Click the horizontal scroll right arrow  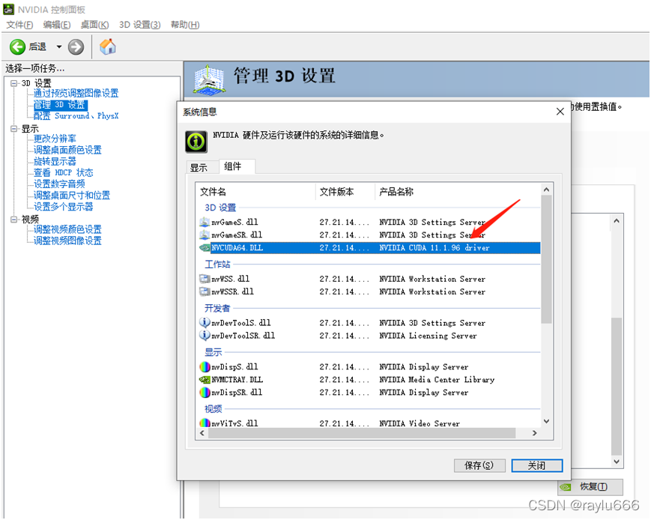click(x=535, y=433)
